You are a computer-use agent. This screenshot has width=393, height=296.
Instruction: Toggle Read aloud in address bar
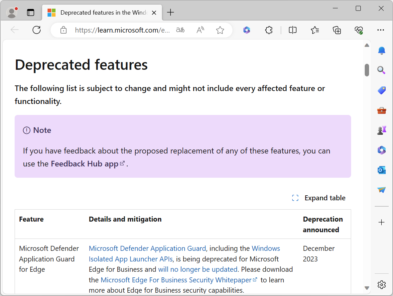200,30
